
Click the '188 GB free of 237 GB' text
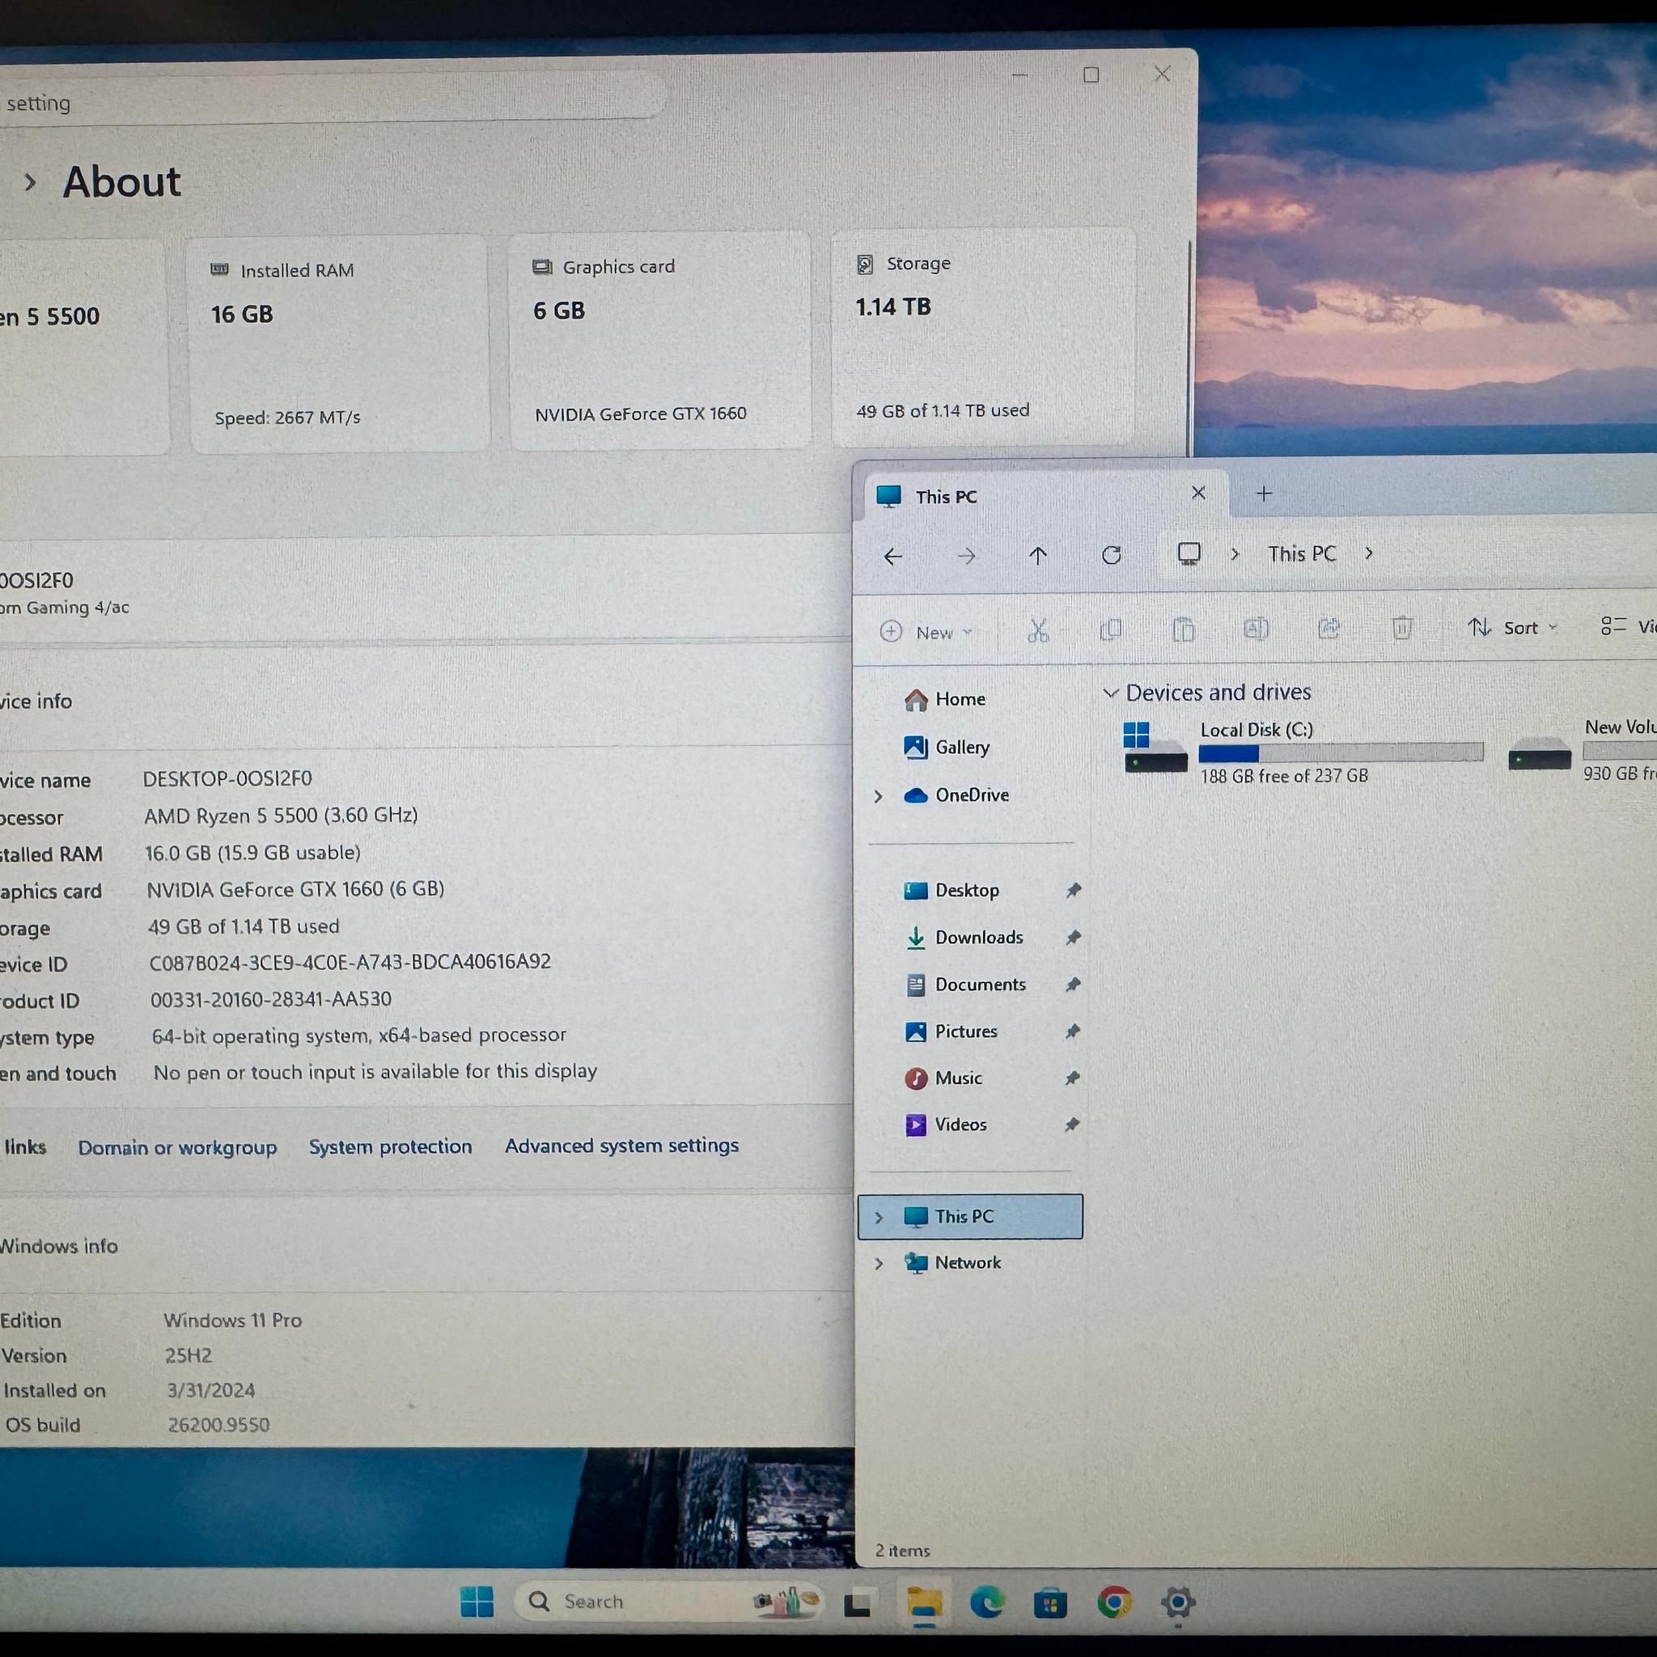pyautogui.click(x=1284, y=776)
